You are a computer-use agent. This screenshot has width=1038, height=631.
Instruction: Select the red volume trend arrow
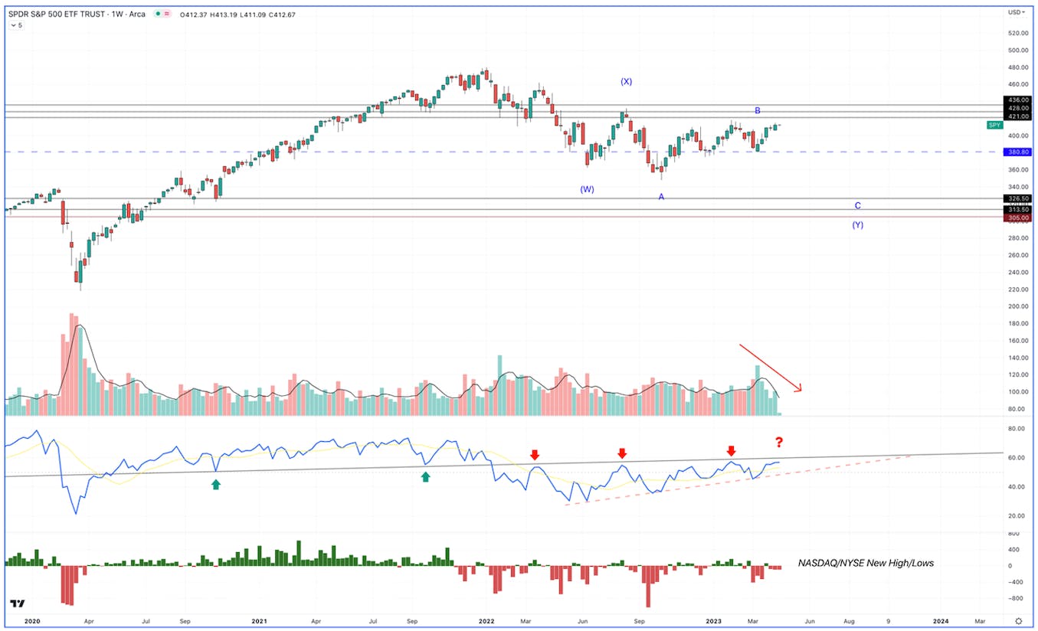771,368
